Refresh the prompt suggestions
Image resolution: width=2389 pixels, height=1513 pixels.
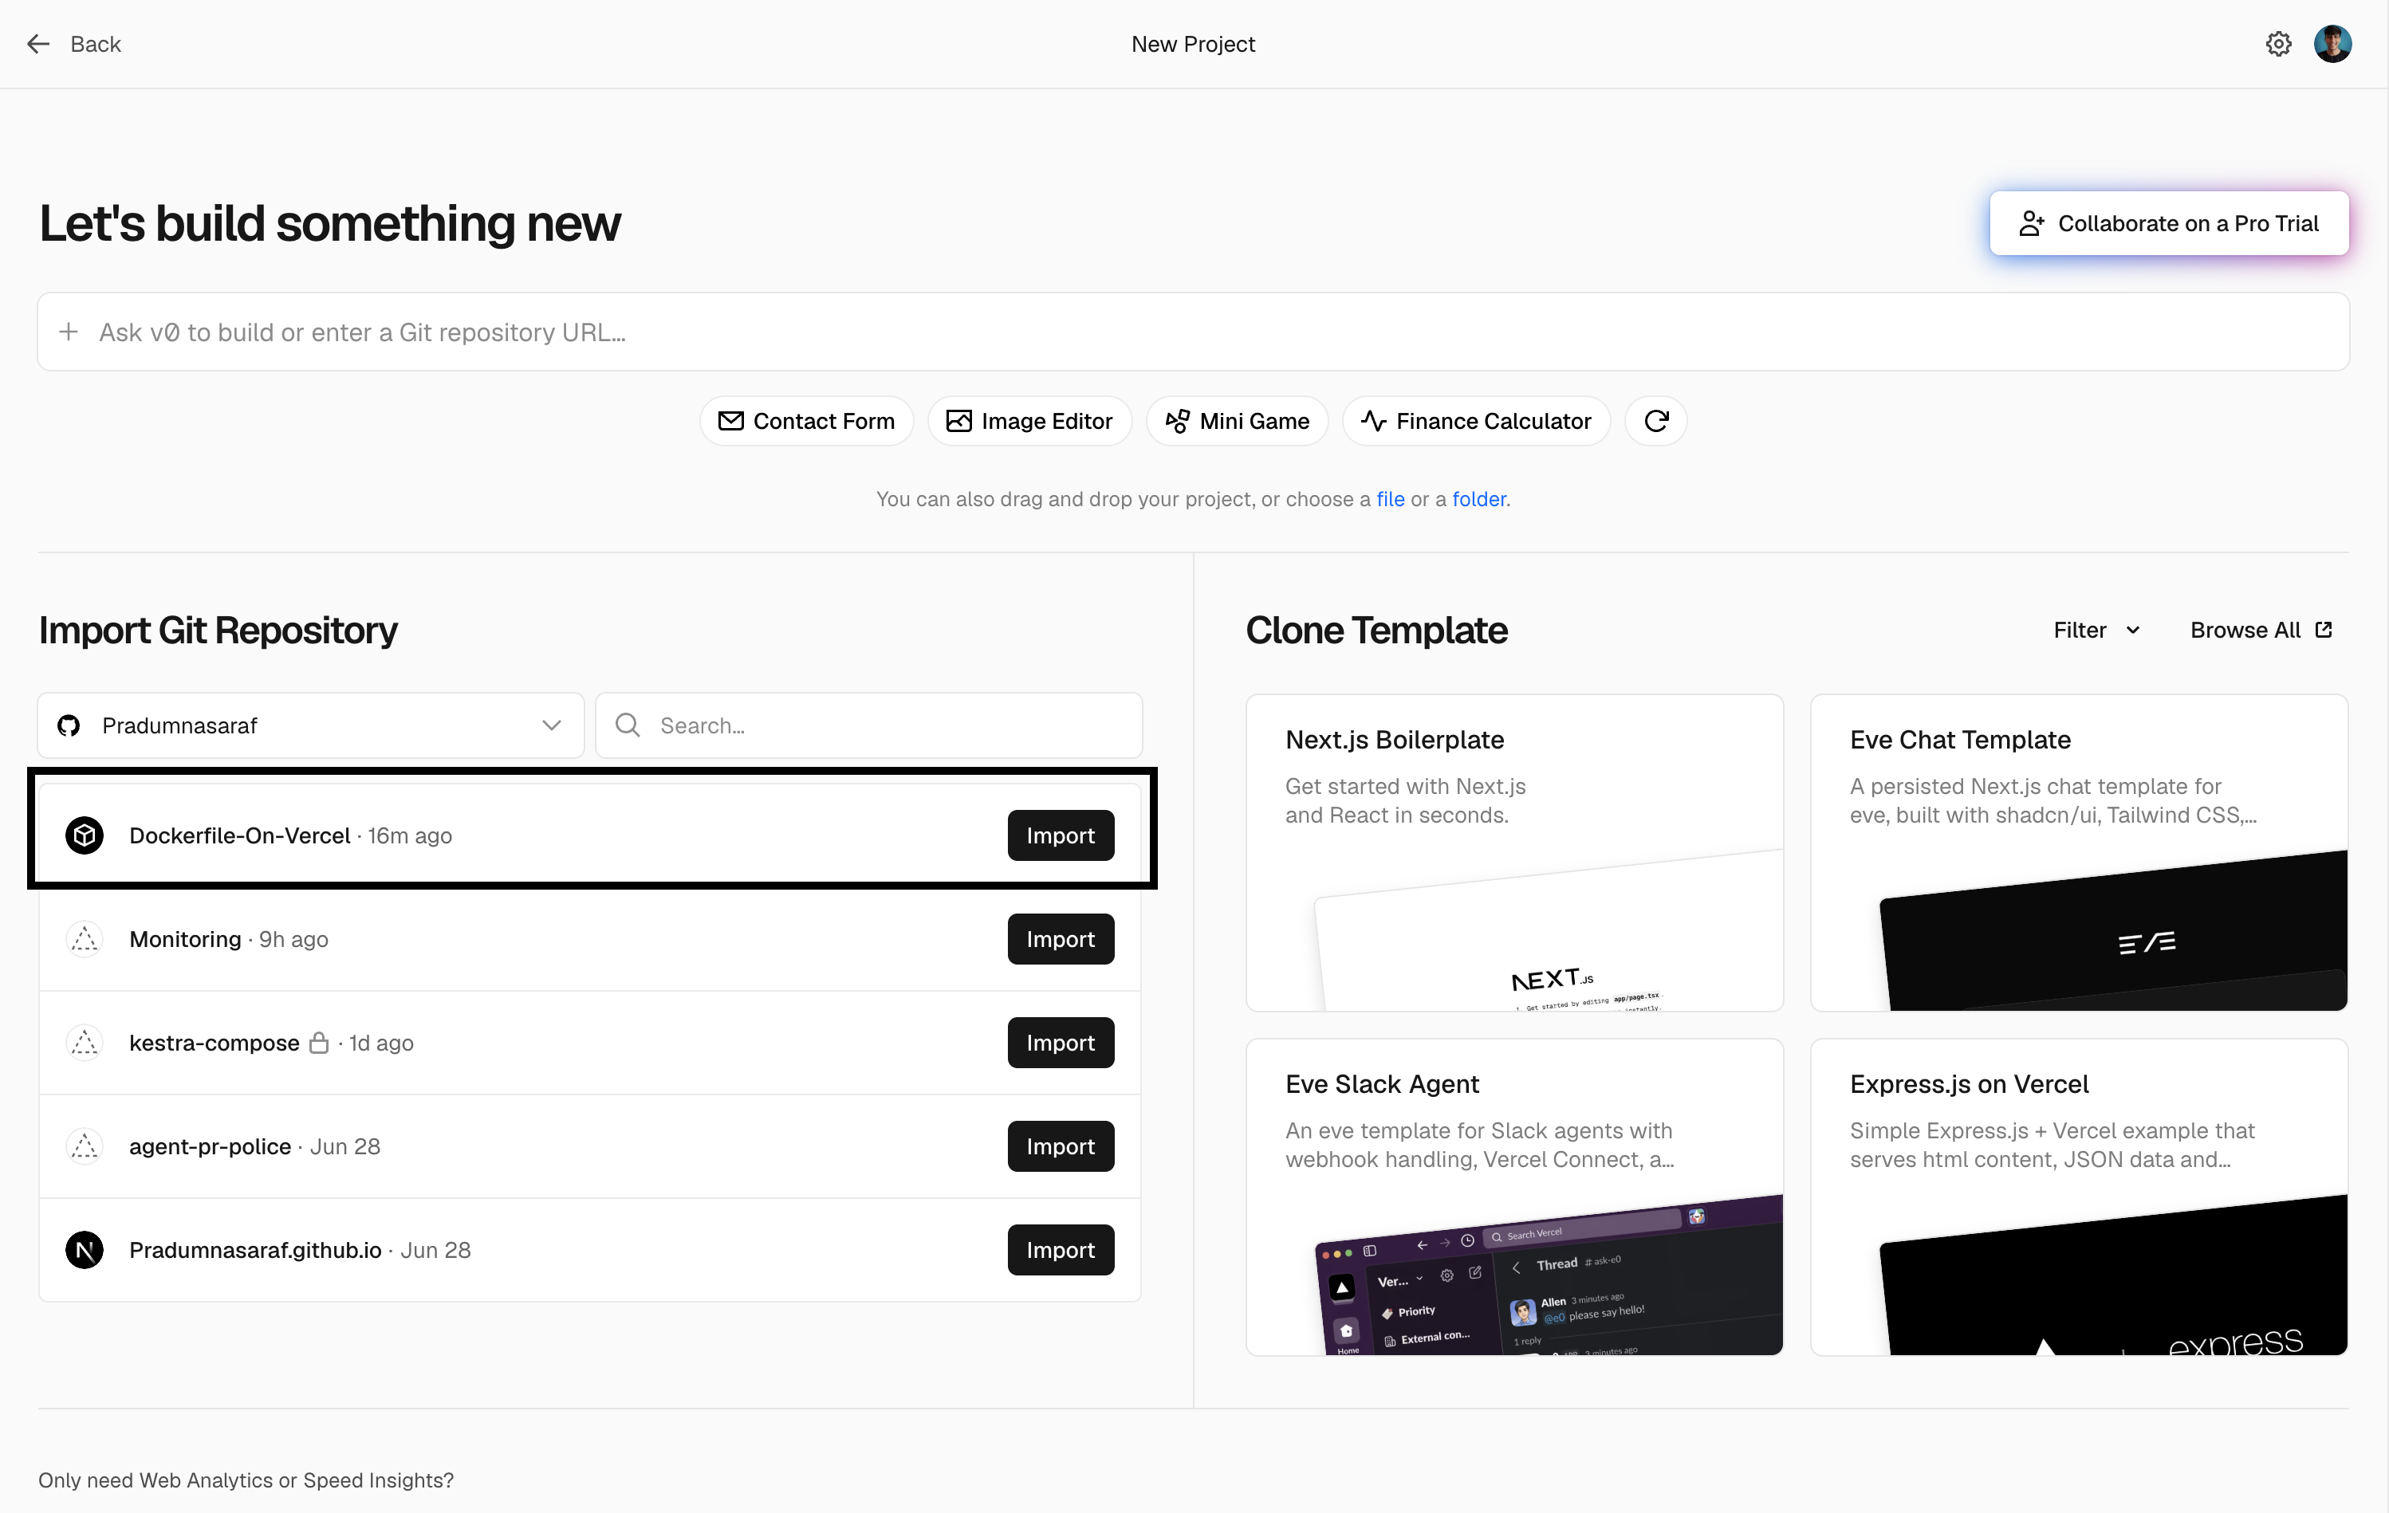coord(1656,421)
